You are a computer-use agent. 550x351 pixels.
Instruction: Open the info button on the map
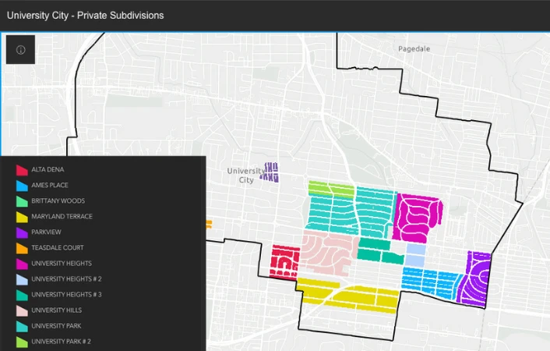pos(21,50)
